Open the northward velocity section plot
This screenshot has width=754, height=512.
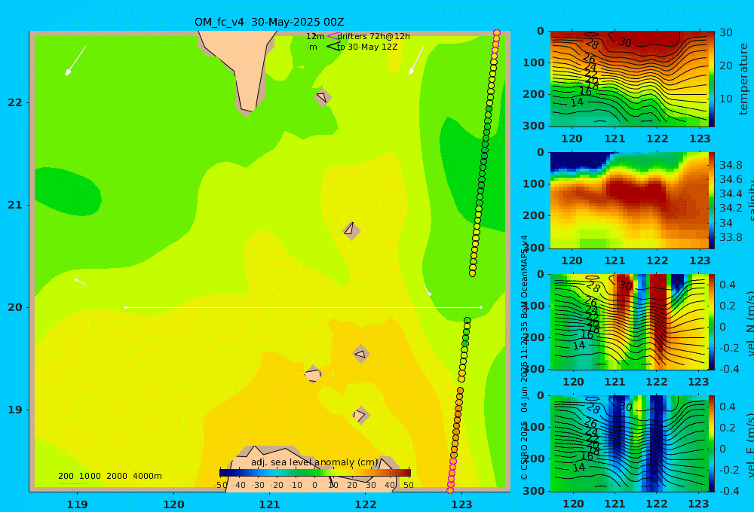(629, 322)
